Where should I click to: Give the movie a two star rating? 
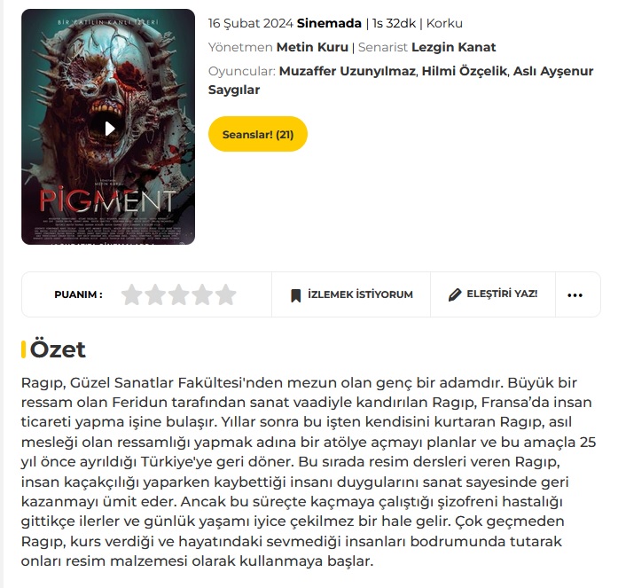tap(155, 294)
